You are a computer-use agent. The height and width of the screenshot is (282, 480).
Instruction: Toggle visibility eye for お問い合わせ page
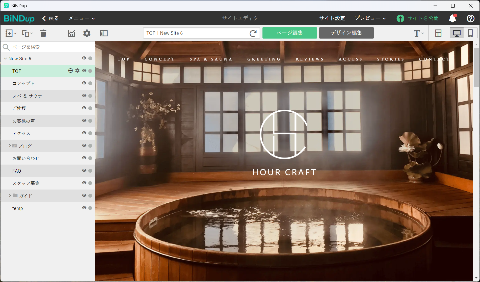[84, 158]
